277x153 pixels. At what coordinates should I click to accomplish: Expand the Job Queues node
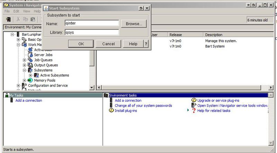pos(24,60)
